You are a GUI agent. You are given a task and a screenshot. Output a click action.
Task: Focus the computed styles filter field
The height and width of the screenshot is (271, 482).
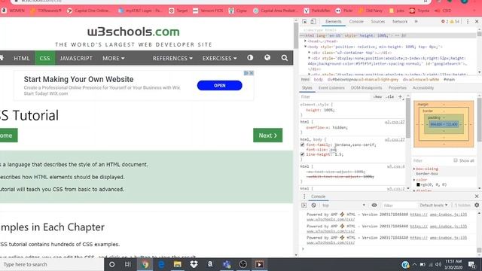(432, 160)
